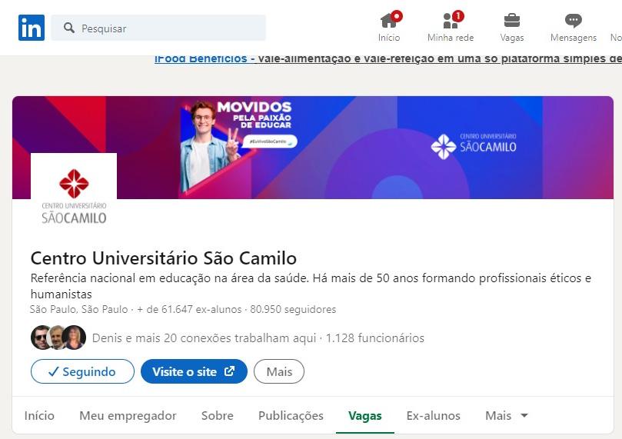Screen dimensions: 622x439
Task: Select the Meu empregador tab
Action: click(x=128, y=416)
